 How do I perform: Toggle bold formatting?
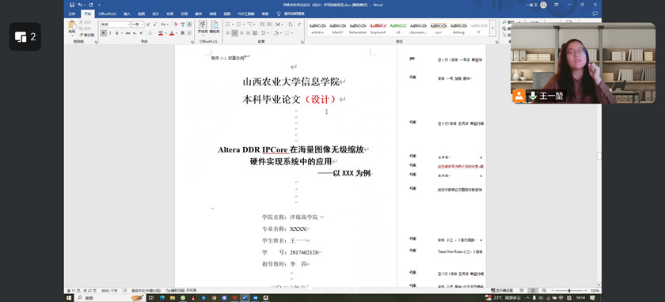[x=104, y=32]
